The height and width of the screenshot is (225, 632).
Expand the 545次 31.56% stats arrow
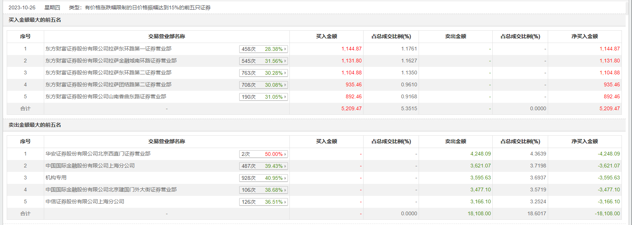point(285,61)
